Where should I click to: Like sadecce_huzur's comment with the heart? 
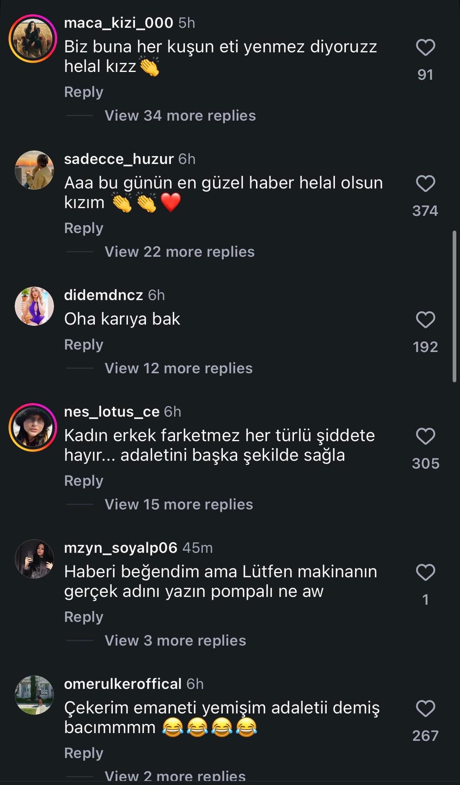(x=425, y=184)
